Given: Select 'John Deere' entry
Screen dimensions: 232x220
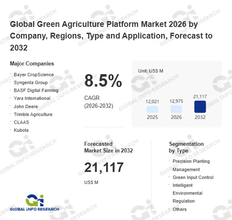Looking at the screenshot, I should coord(26,106).
